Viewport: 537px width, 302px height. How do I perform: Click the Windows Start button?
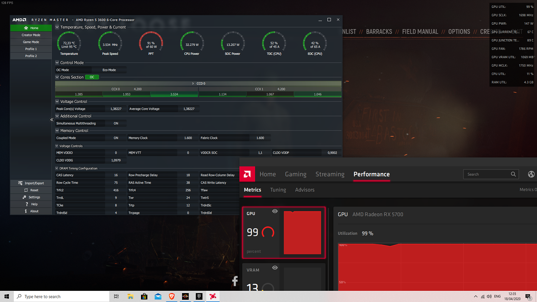click(7, 296)
